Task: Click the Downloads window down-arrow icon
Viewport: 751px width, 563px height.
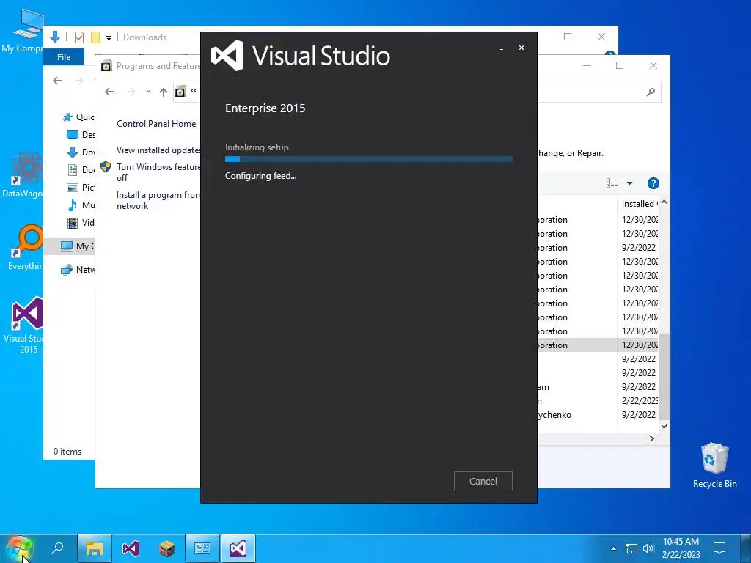Action: (x=54, y=37)
